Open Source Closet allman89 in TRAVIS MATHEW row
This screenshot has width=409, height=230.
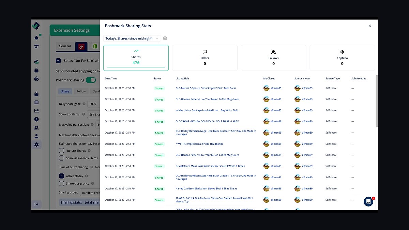pyautogui.click(x=307, y=121)
